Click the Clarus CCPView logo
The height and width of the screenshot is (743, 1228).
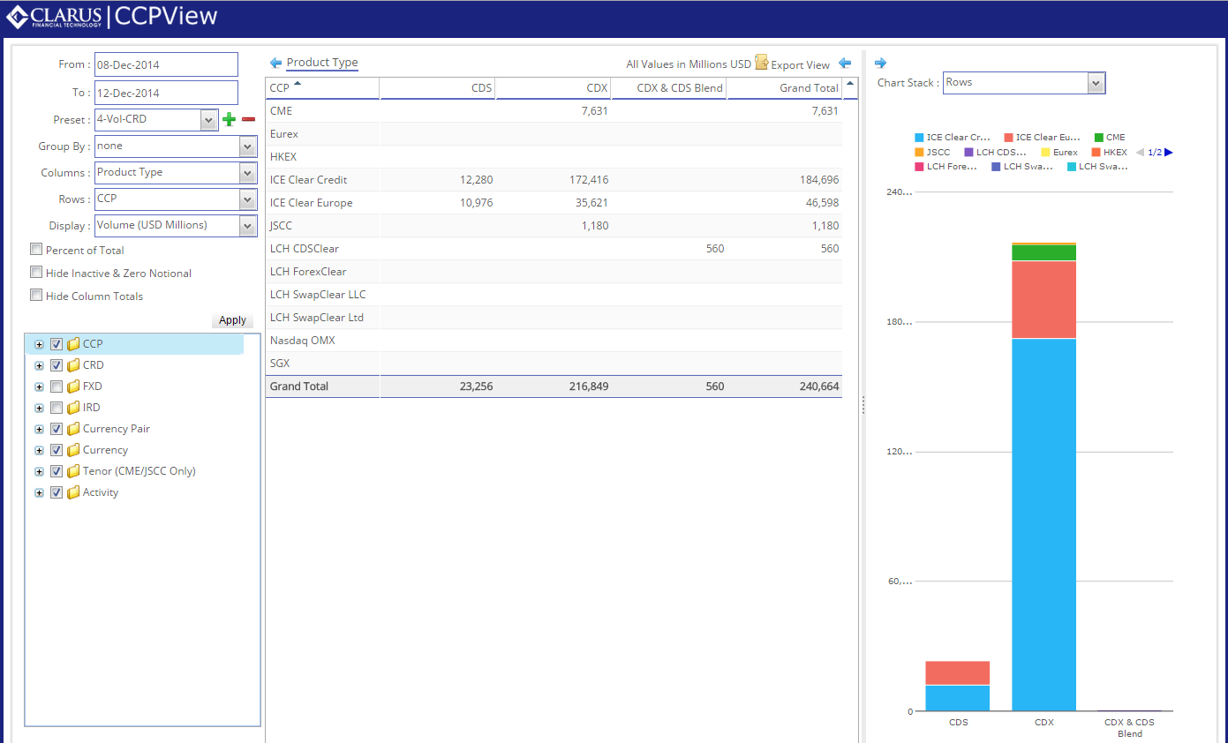pos(112,17)
